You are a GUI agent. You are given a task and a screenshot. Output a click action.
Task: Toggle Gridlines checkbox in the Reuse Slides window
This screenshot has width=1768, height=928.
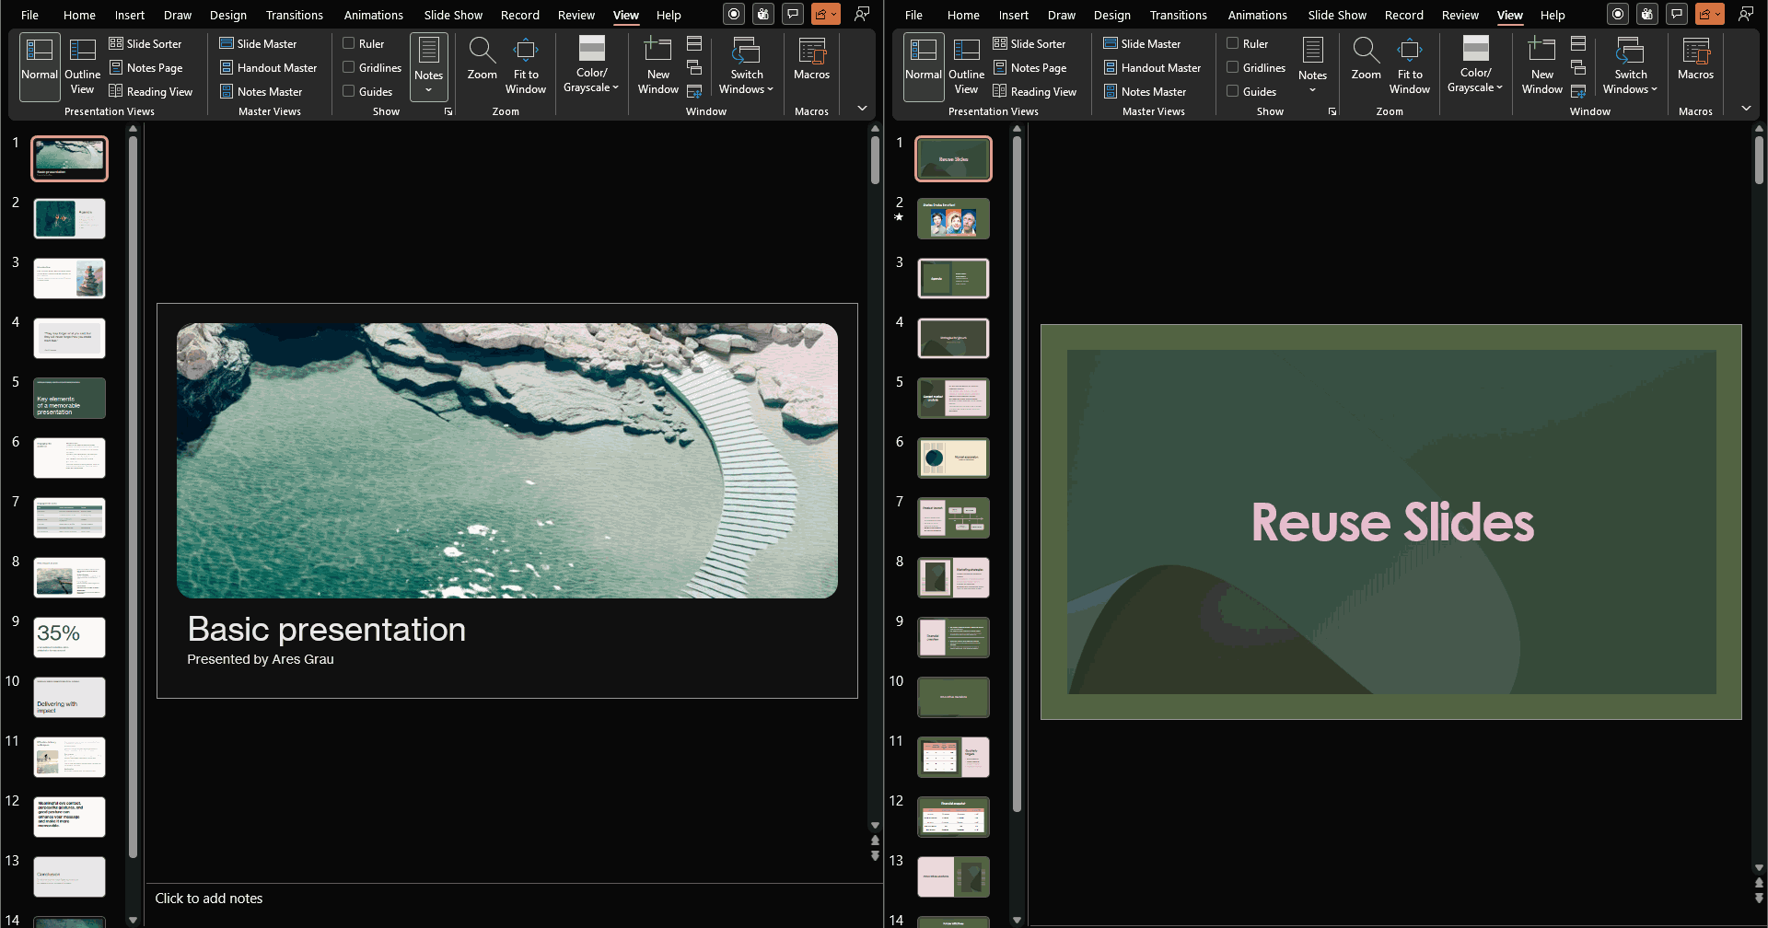[x=1233, y=67]
